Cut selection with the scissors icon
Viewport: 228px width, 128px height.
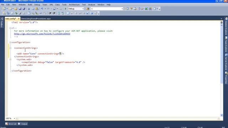(29, 9)
